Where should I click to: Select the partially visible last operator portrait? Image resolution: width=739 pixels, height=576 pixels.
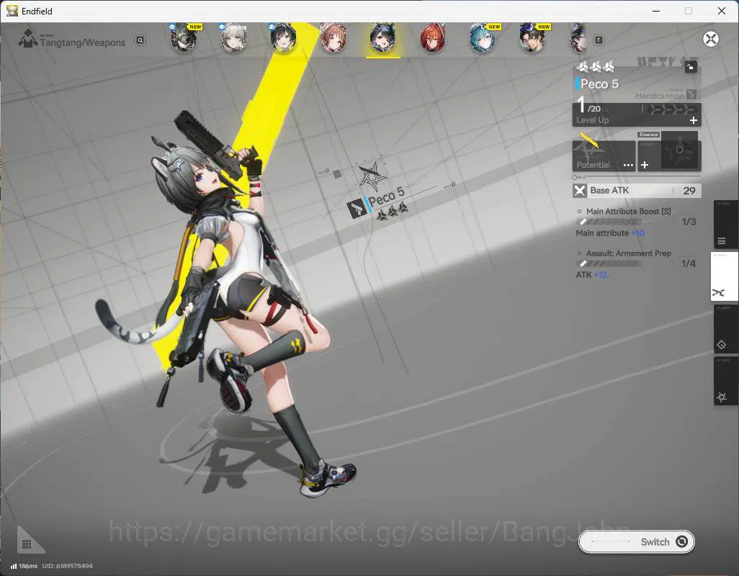tap(578, 37)
